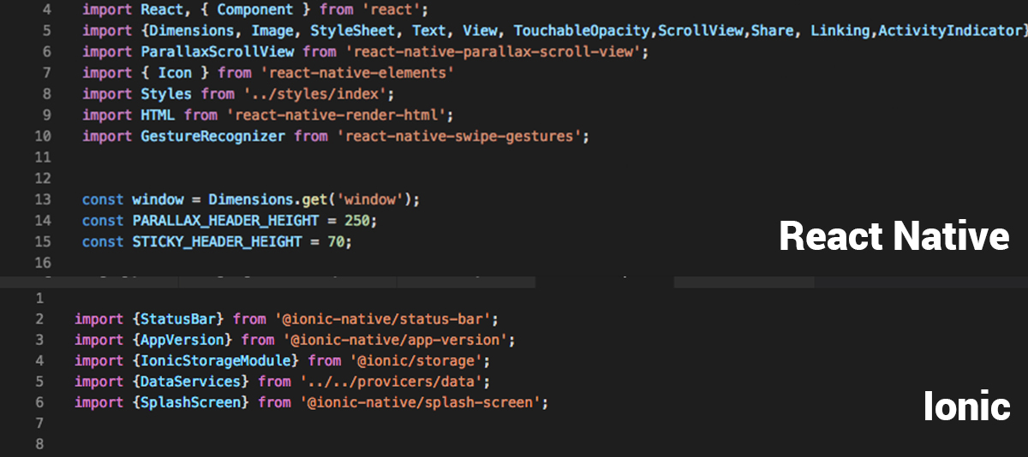This screenshot has width=1028, height=457.
Task: Click Share in the line 5 import list
Action: coord(773,31)
